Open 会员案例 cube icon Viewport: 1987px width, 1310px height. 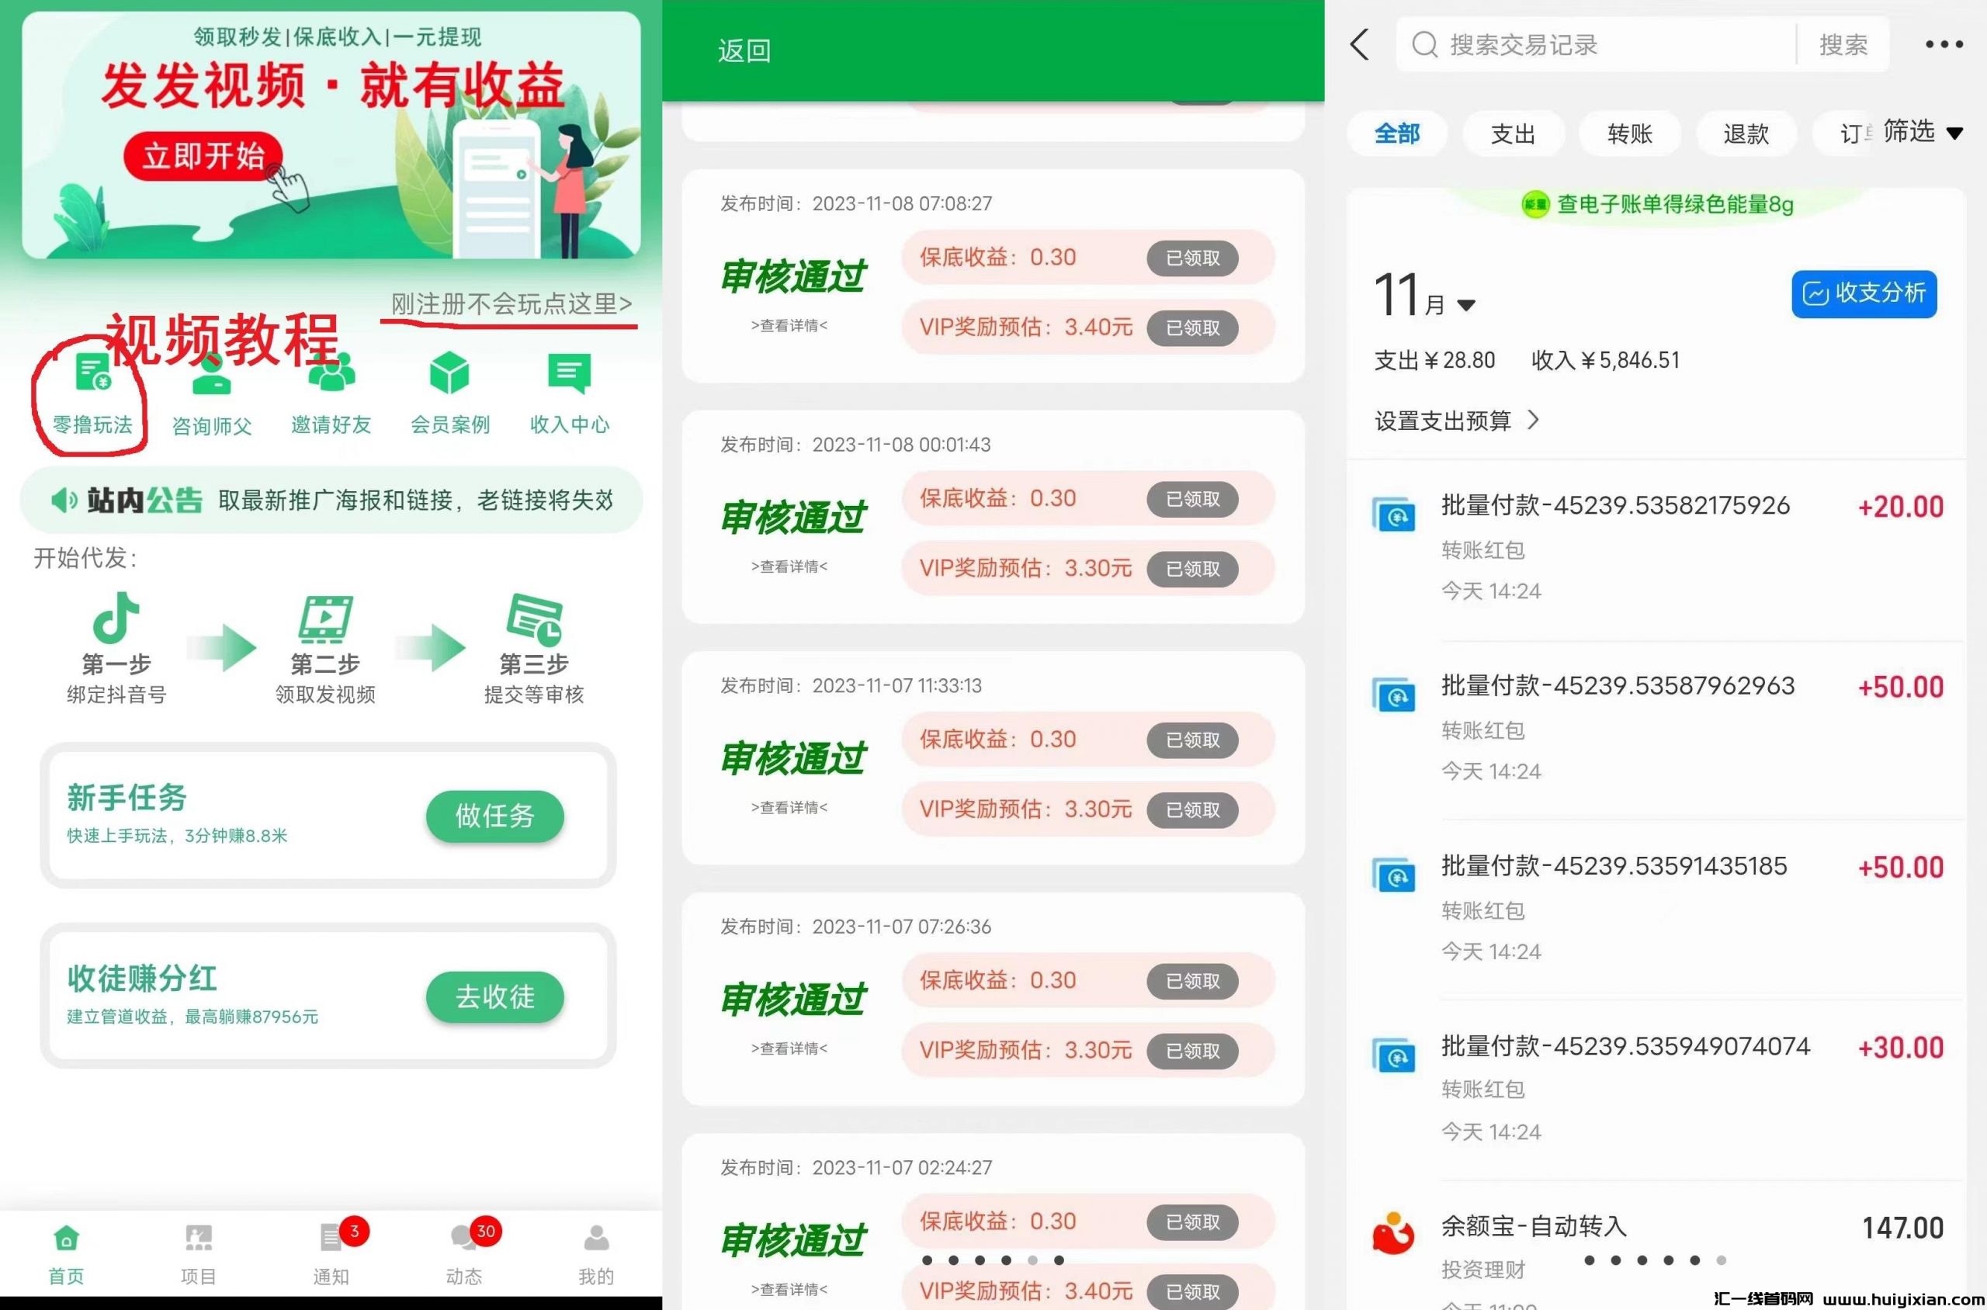point(449,373)
